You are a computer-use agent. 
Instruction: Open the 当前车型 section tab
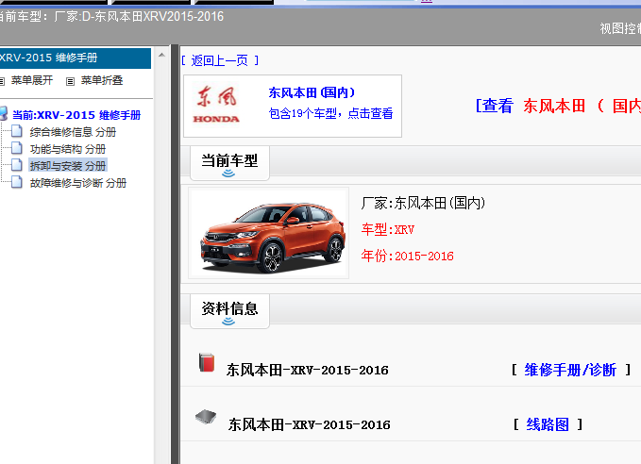(229, 163)
